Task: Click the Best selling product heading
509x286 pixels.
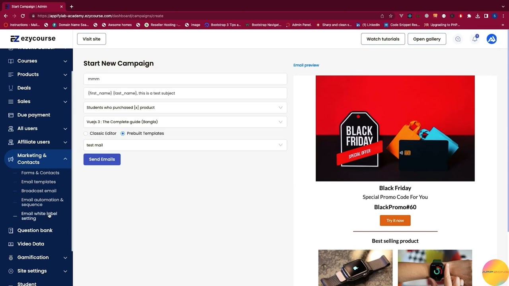Action: 395,241
